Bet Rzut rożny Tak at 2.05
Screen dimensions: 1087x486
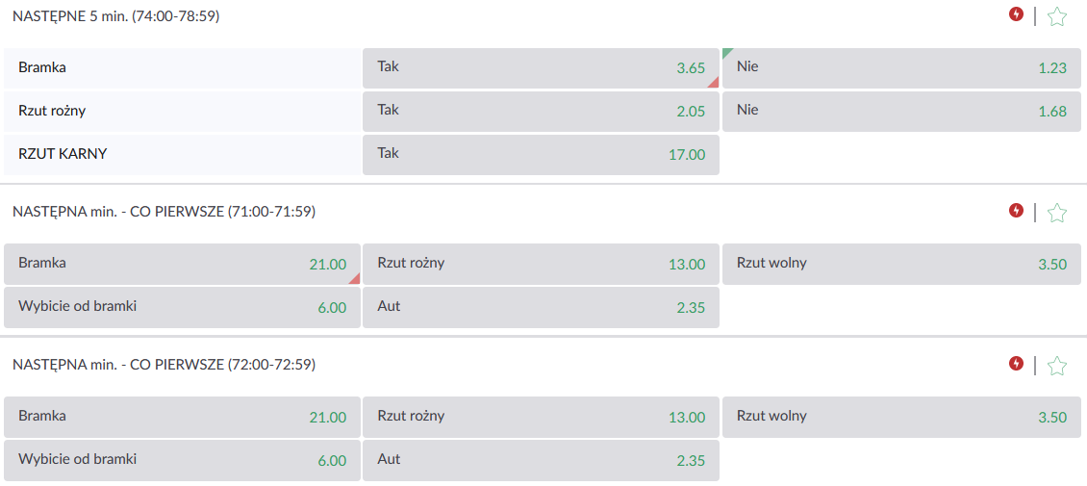coord(541,112)
